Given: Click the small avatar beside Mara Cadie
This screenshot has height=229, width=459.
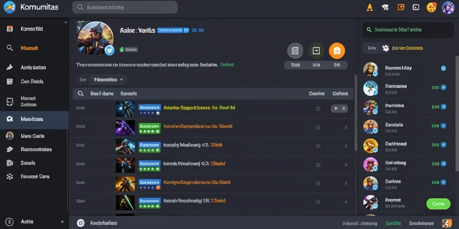Looking at the screenshot, I should point(10,136).
